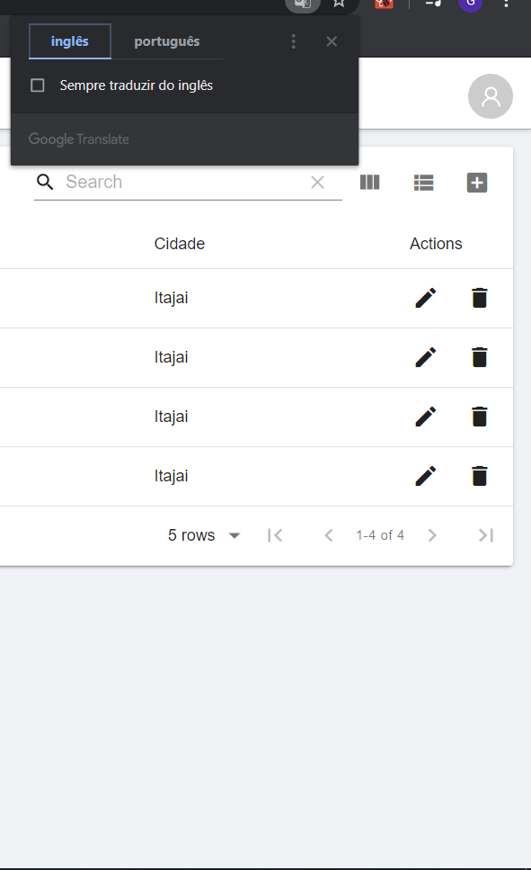Close the Google Translate popup
Viewport: 531px width, 870px height.
(331, 40)
